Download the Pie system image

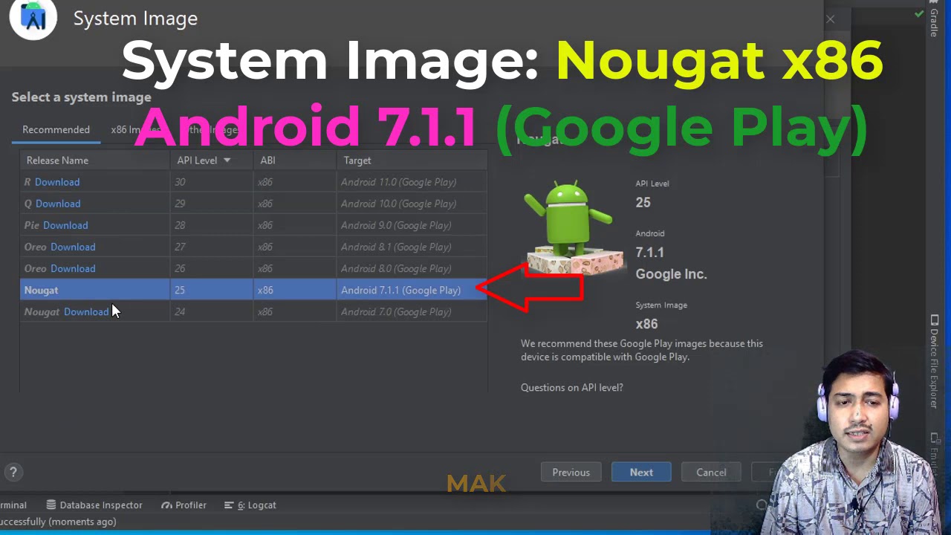pos(65,225)
